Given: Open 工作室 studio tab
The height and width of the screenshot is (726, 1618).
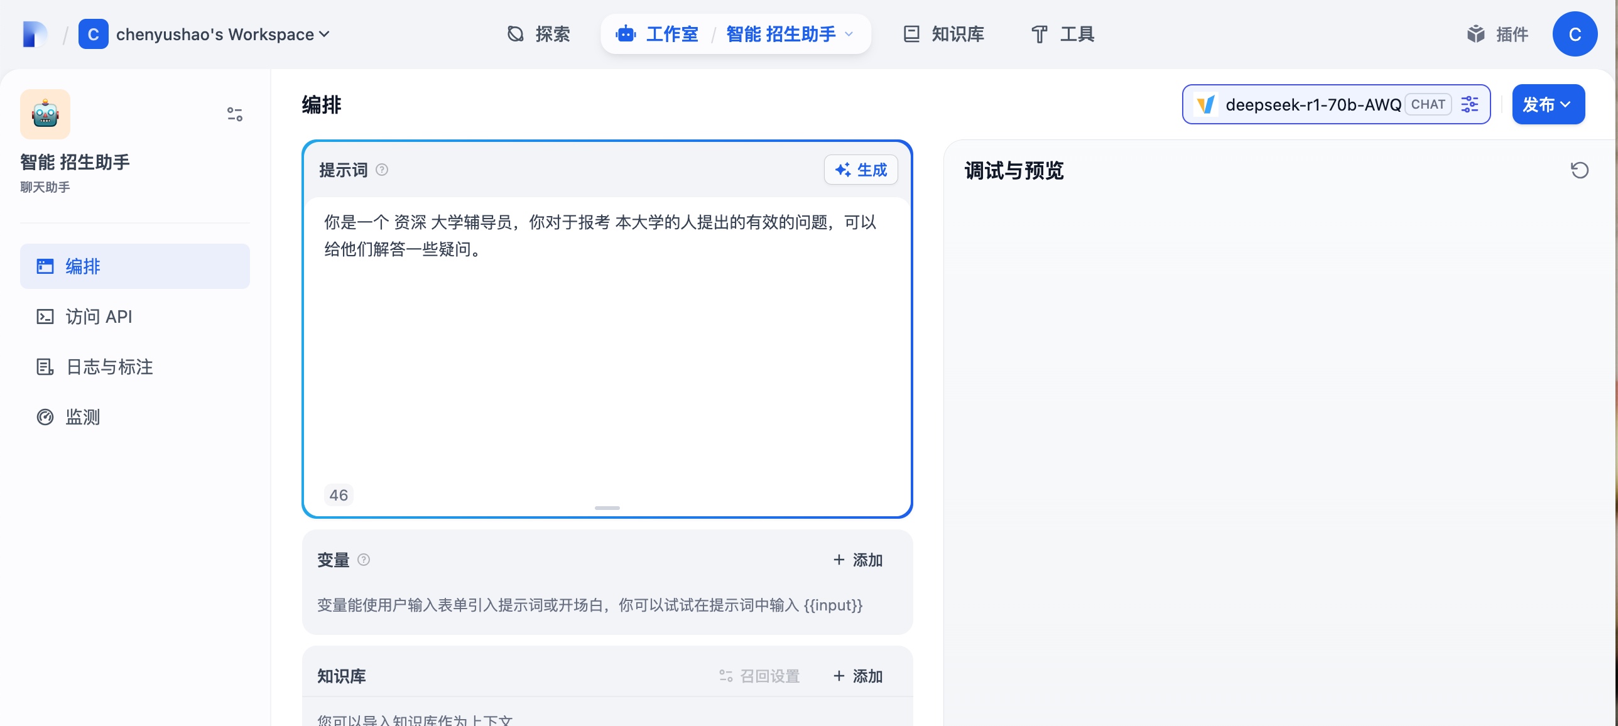Looking at the screenshot, I should [x=657, y=34].
